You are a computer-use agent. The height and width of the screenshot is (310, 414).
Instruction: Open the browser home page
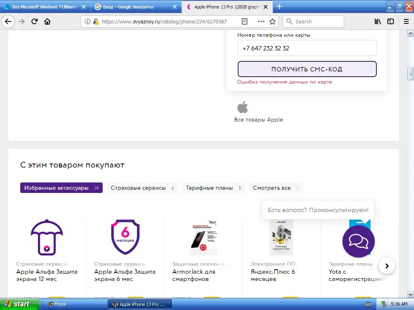coord(47,21)
